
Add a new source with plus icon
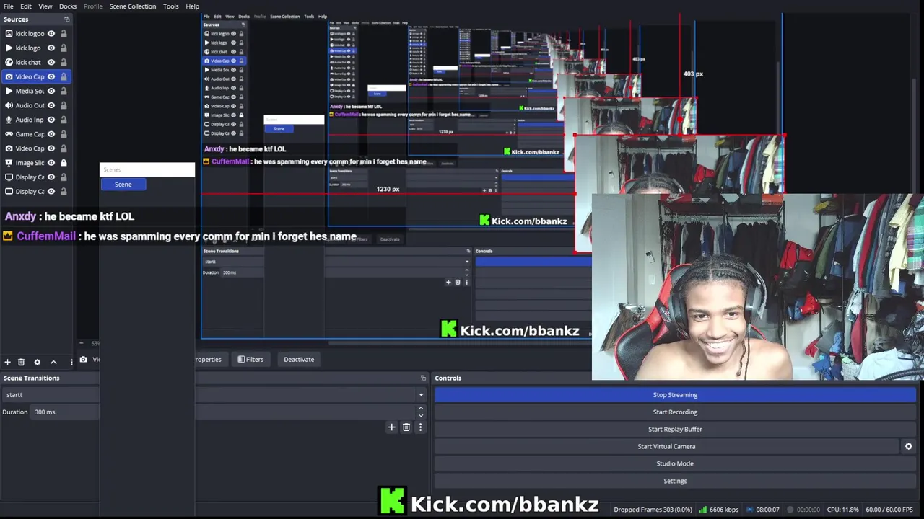pos(7,362)
